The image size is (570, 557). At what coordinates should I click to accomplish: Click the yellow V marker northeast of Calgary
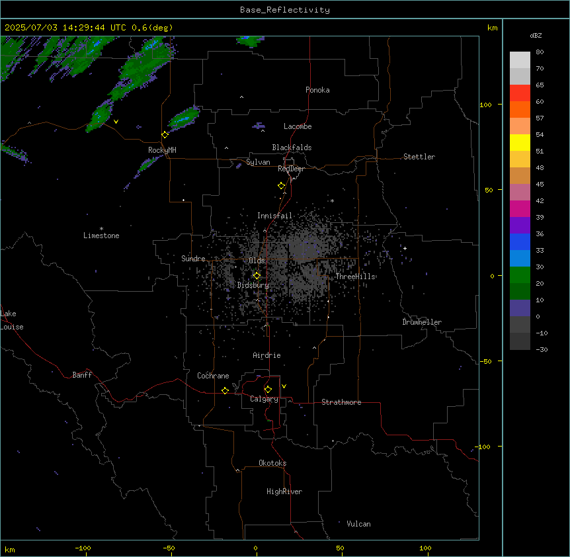click(x=284, y=386)
